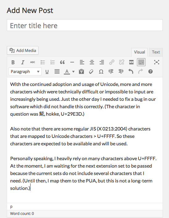Insert link using chain icon
This screenshot has height=218, width=169.
click(112, 62)
